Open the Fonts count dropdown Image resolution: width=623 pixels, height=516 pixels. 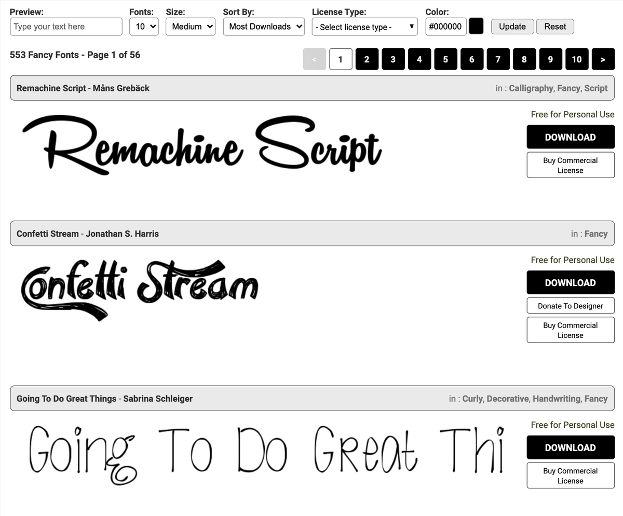[x=144, y=26]
